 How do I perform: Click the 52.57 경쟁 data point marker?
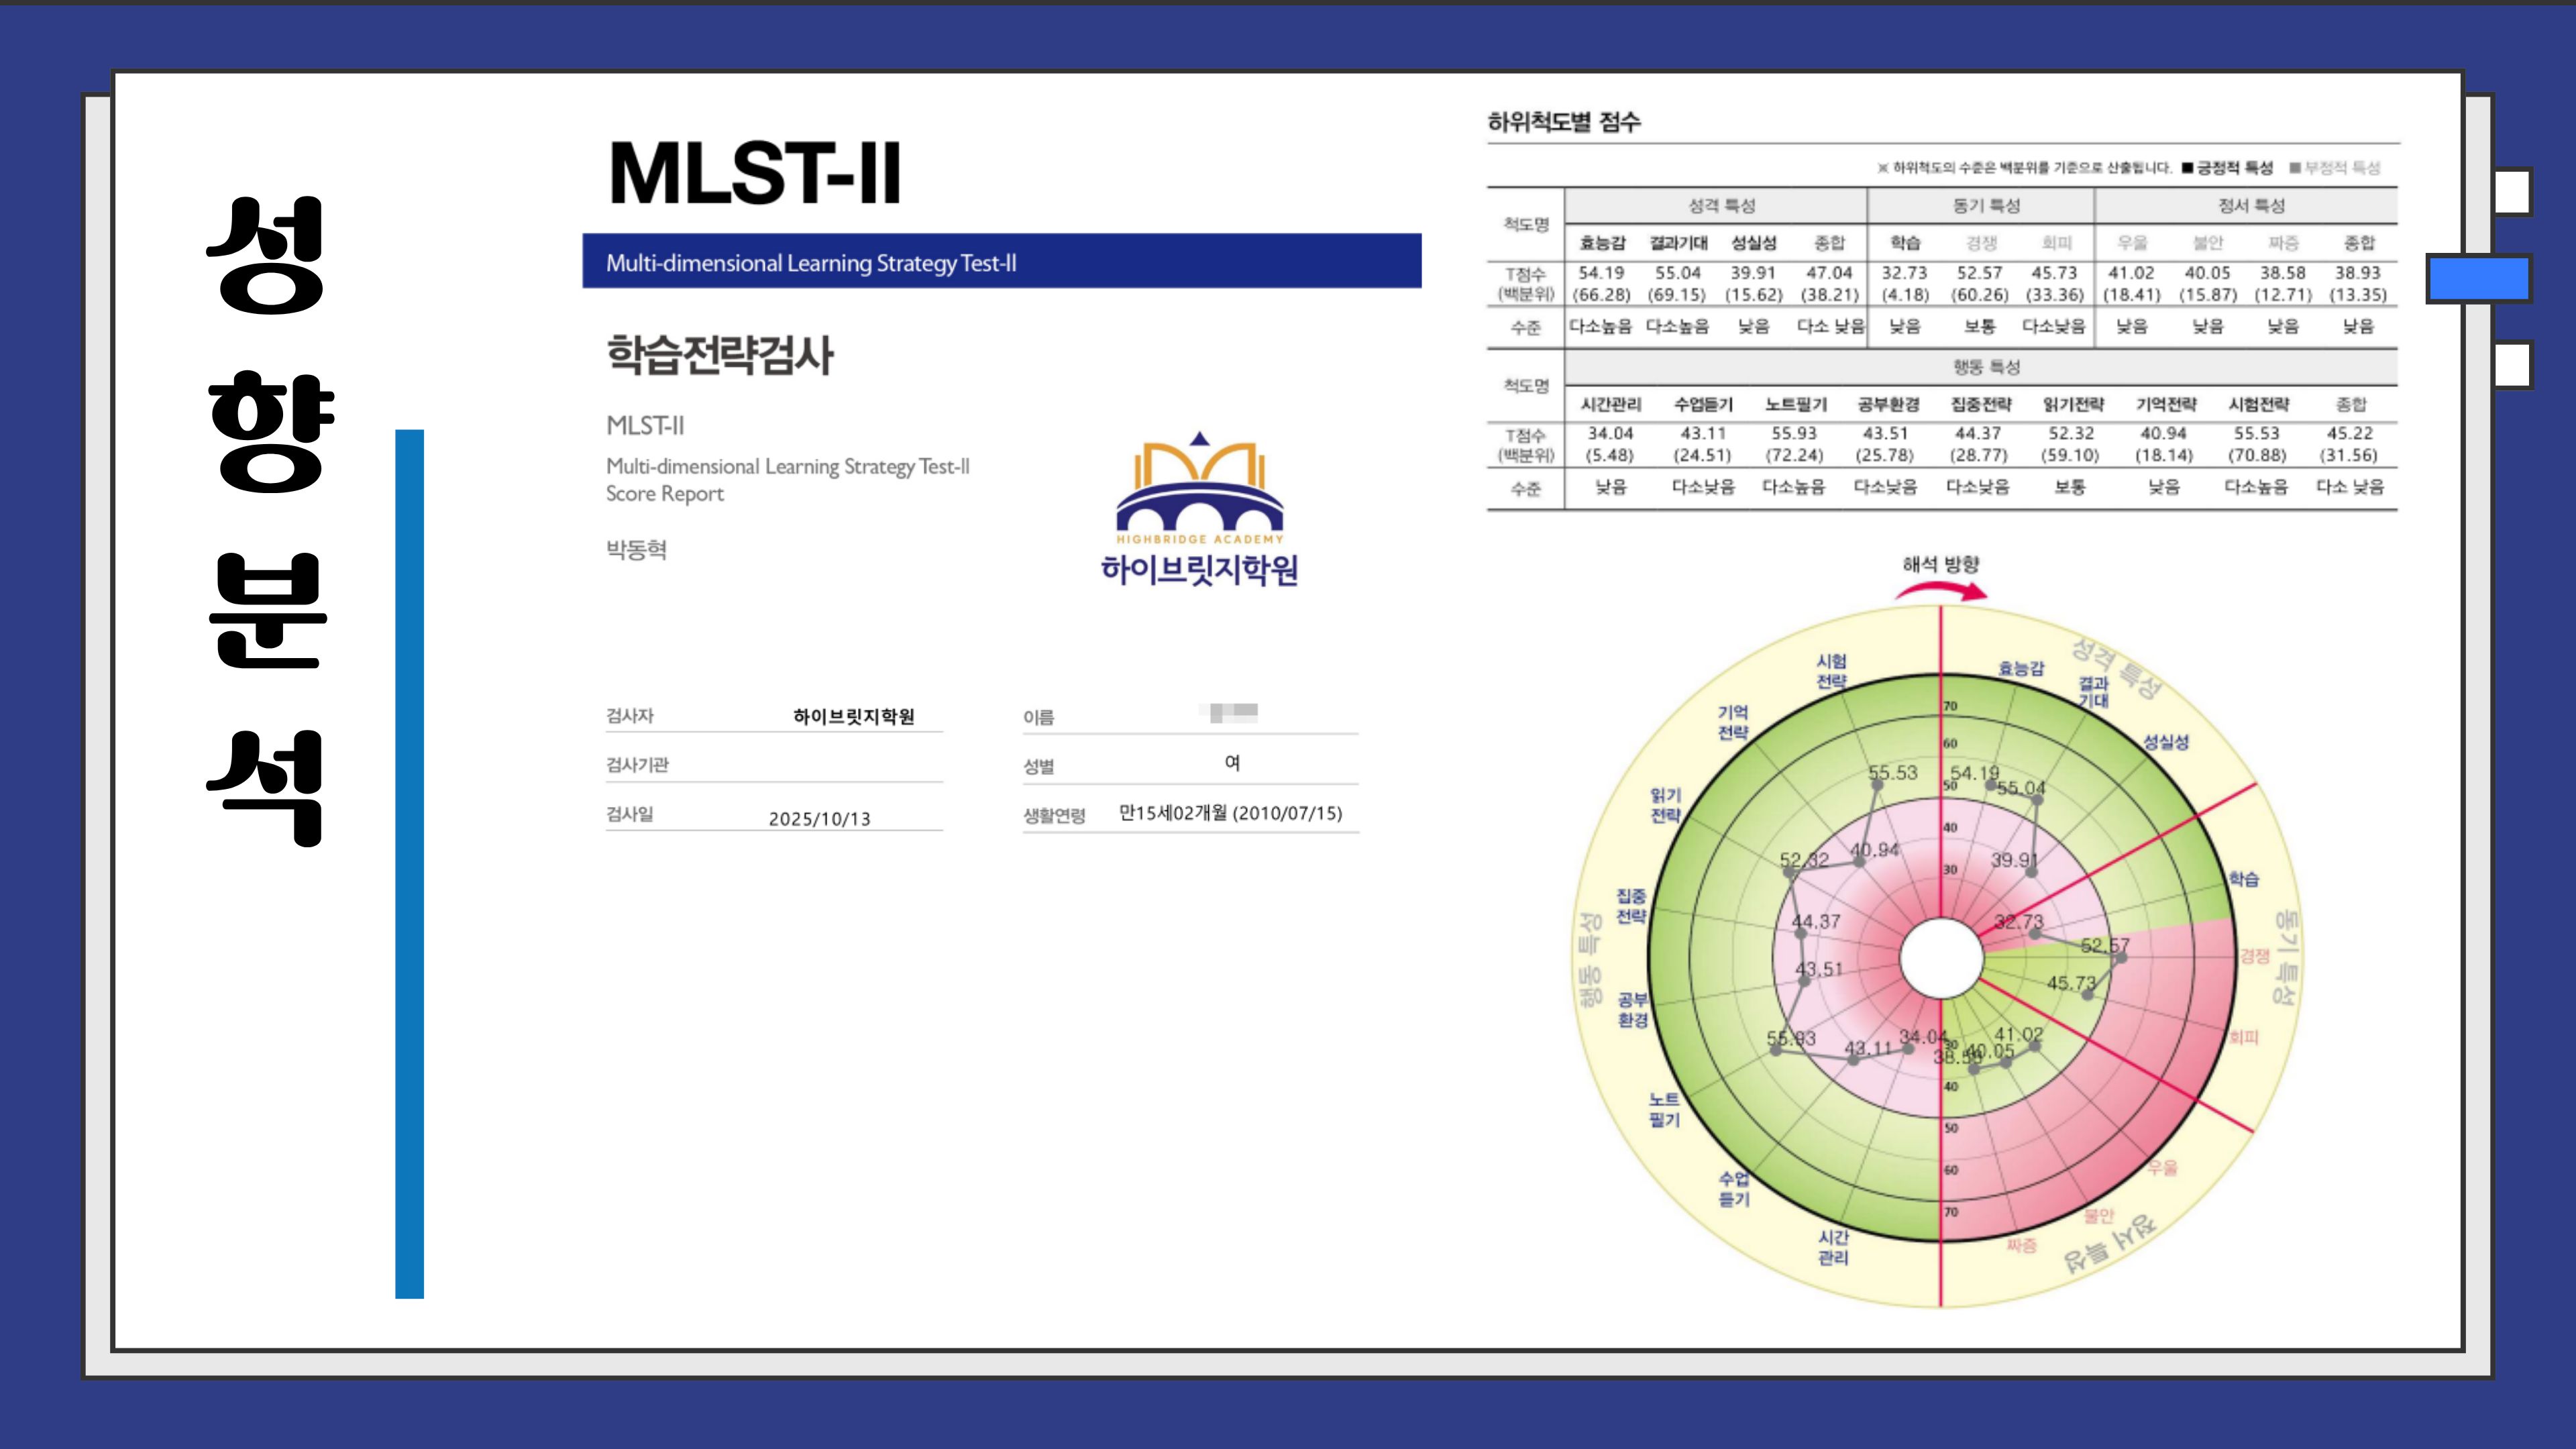[x=2121, y=958]
